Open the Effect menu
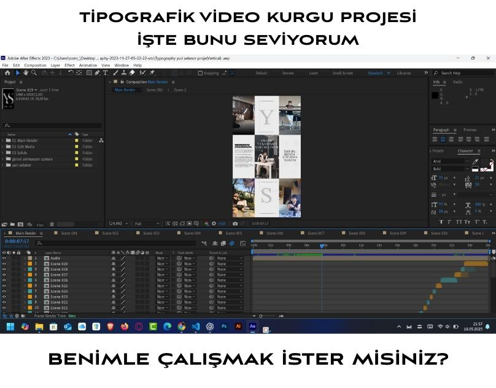Image resolution: width=496 pixels, height=388 pixels. pyautogui.click(x=69, y=65)
